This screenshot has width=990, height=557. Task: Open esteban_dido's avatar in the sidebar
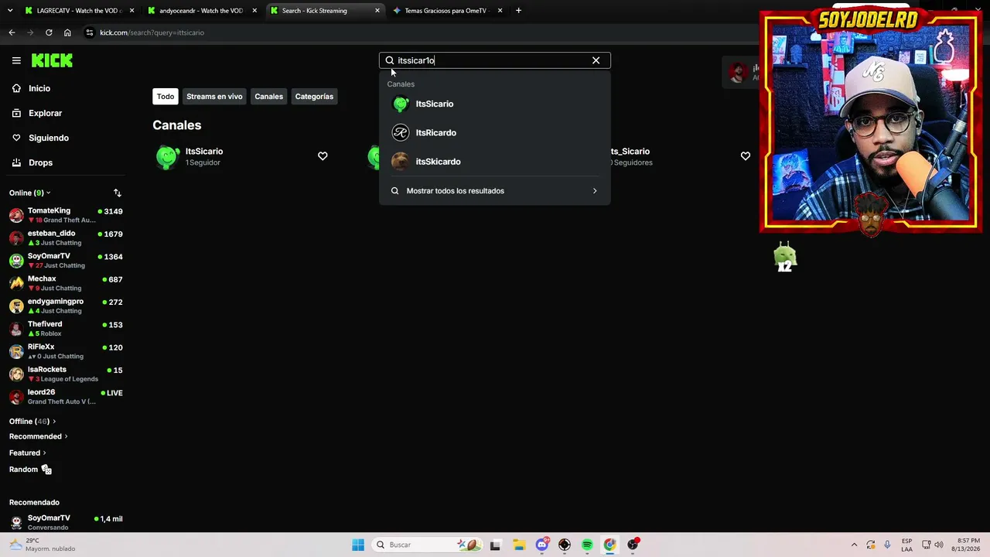16,237
